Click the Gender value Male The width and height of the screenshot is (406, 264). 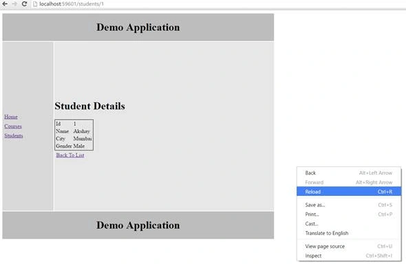pyautogui.click(x=79, y=146)
